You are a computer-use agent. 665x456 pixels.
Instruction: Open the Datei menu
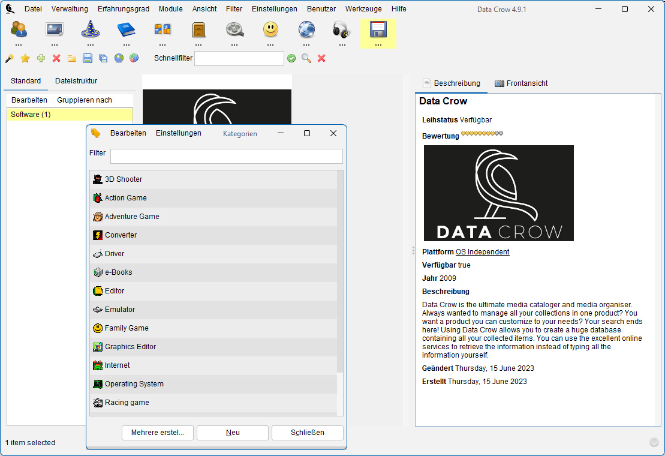[x=33, y=9]
